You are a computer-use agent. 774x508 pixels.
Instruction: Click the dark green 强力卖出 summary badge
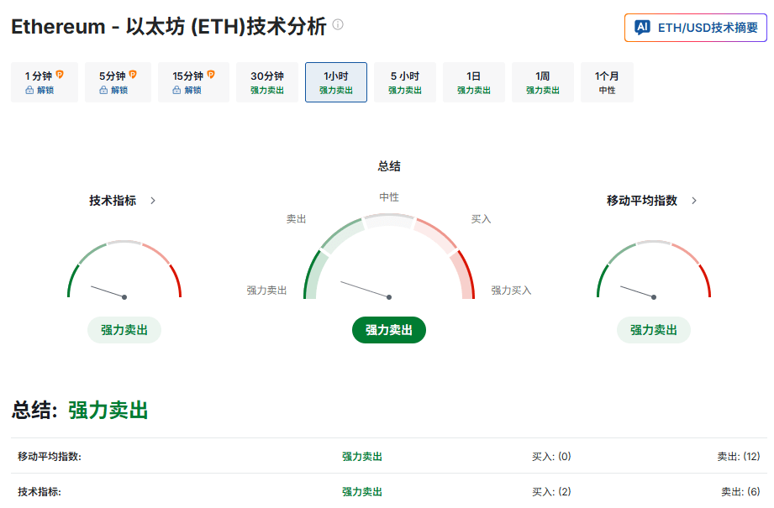(x=389, y=330)
